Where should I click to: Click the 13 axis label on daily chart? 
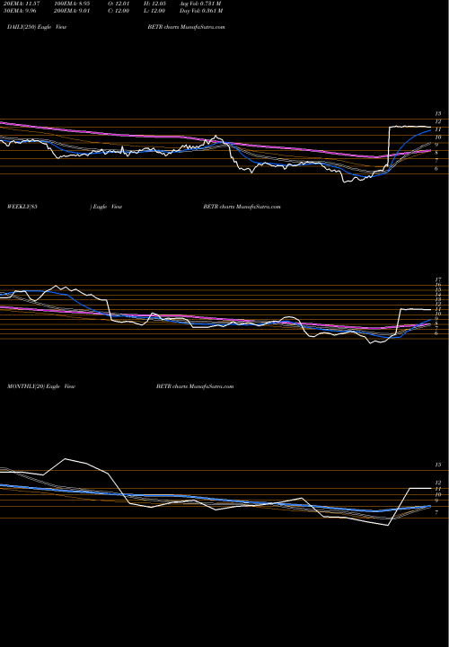tap(438, 113)
